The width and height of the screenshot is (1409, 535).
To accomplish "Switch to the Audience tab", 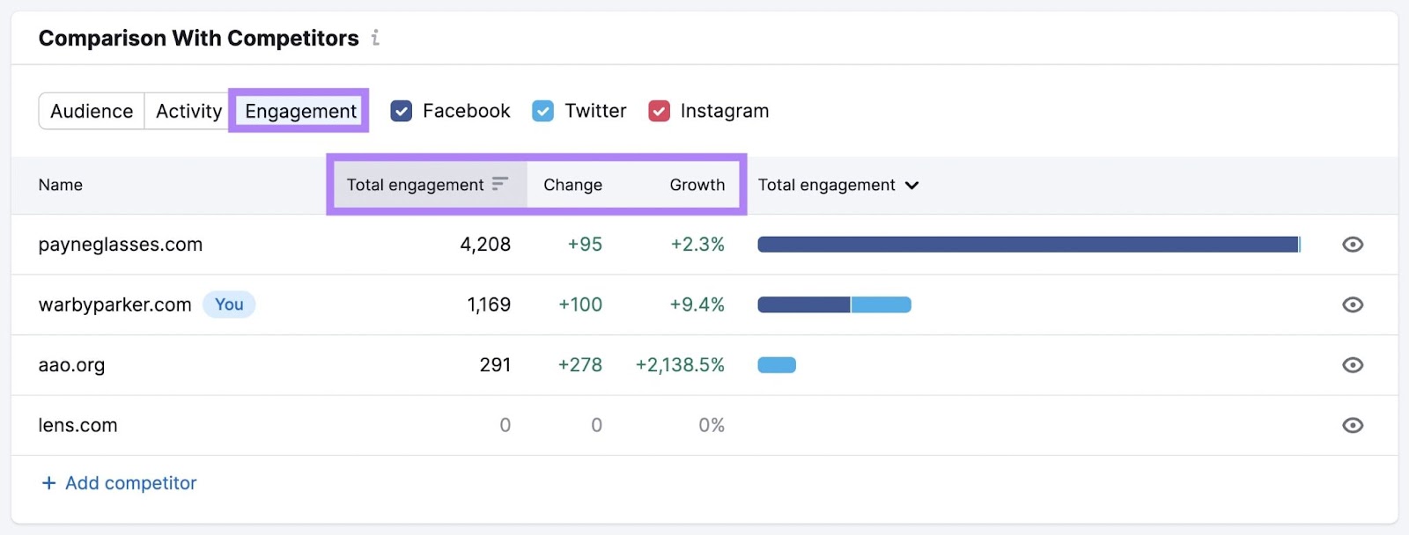I will 91,111.
